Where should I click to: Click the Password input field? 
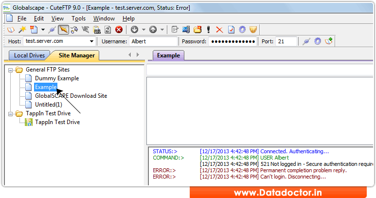pos(233,41)
